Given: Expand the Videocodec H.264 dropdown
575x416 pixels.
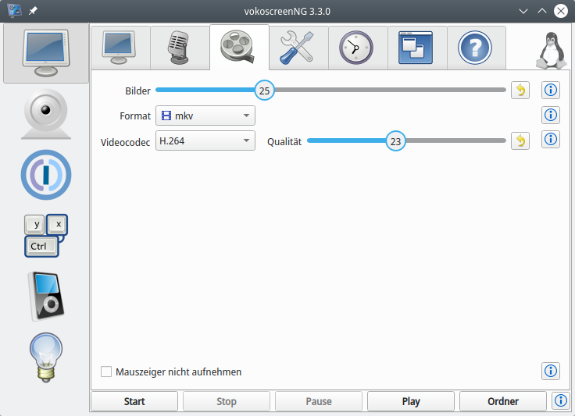Looking at the screenshot, I should 205,140.
